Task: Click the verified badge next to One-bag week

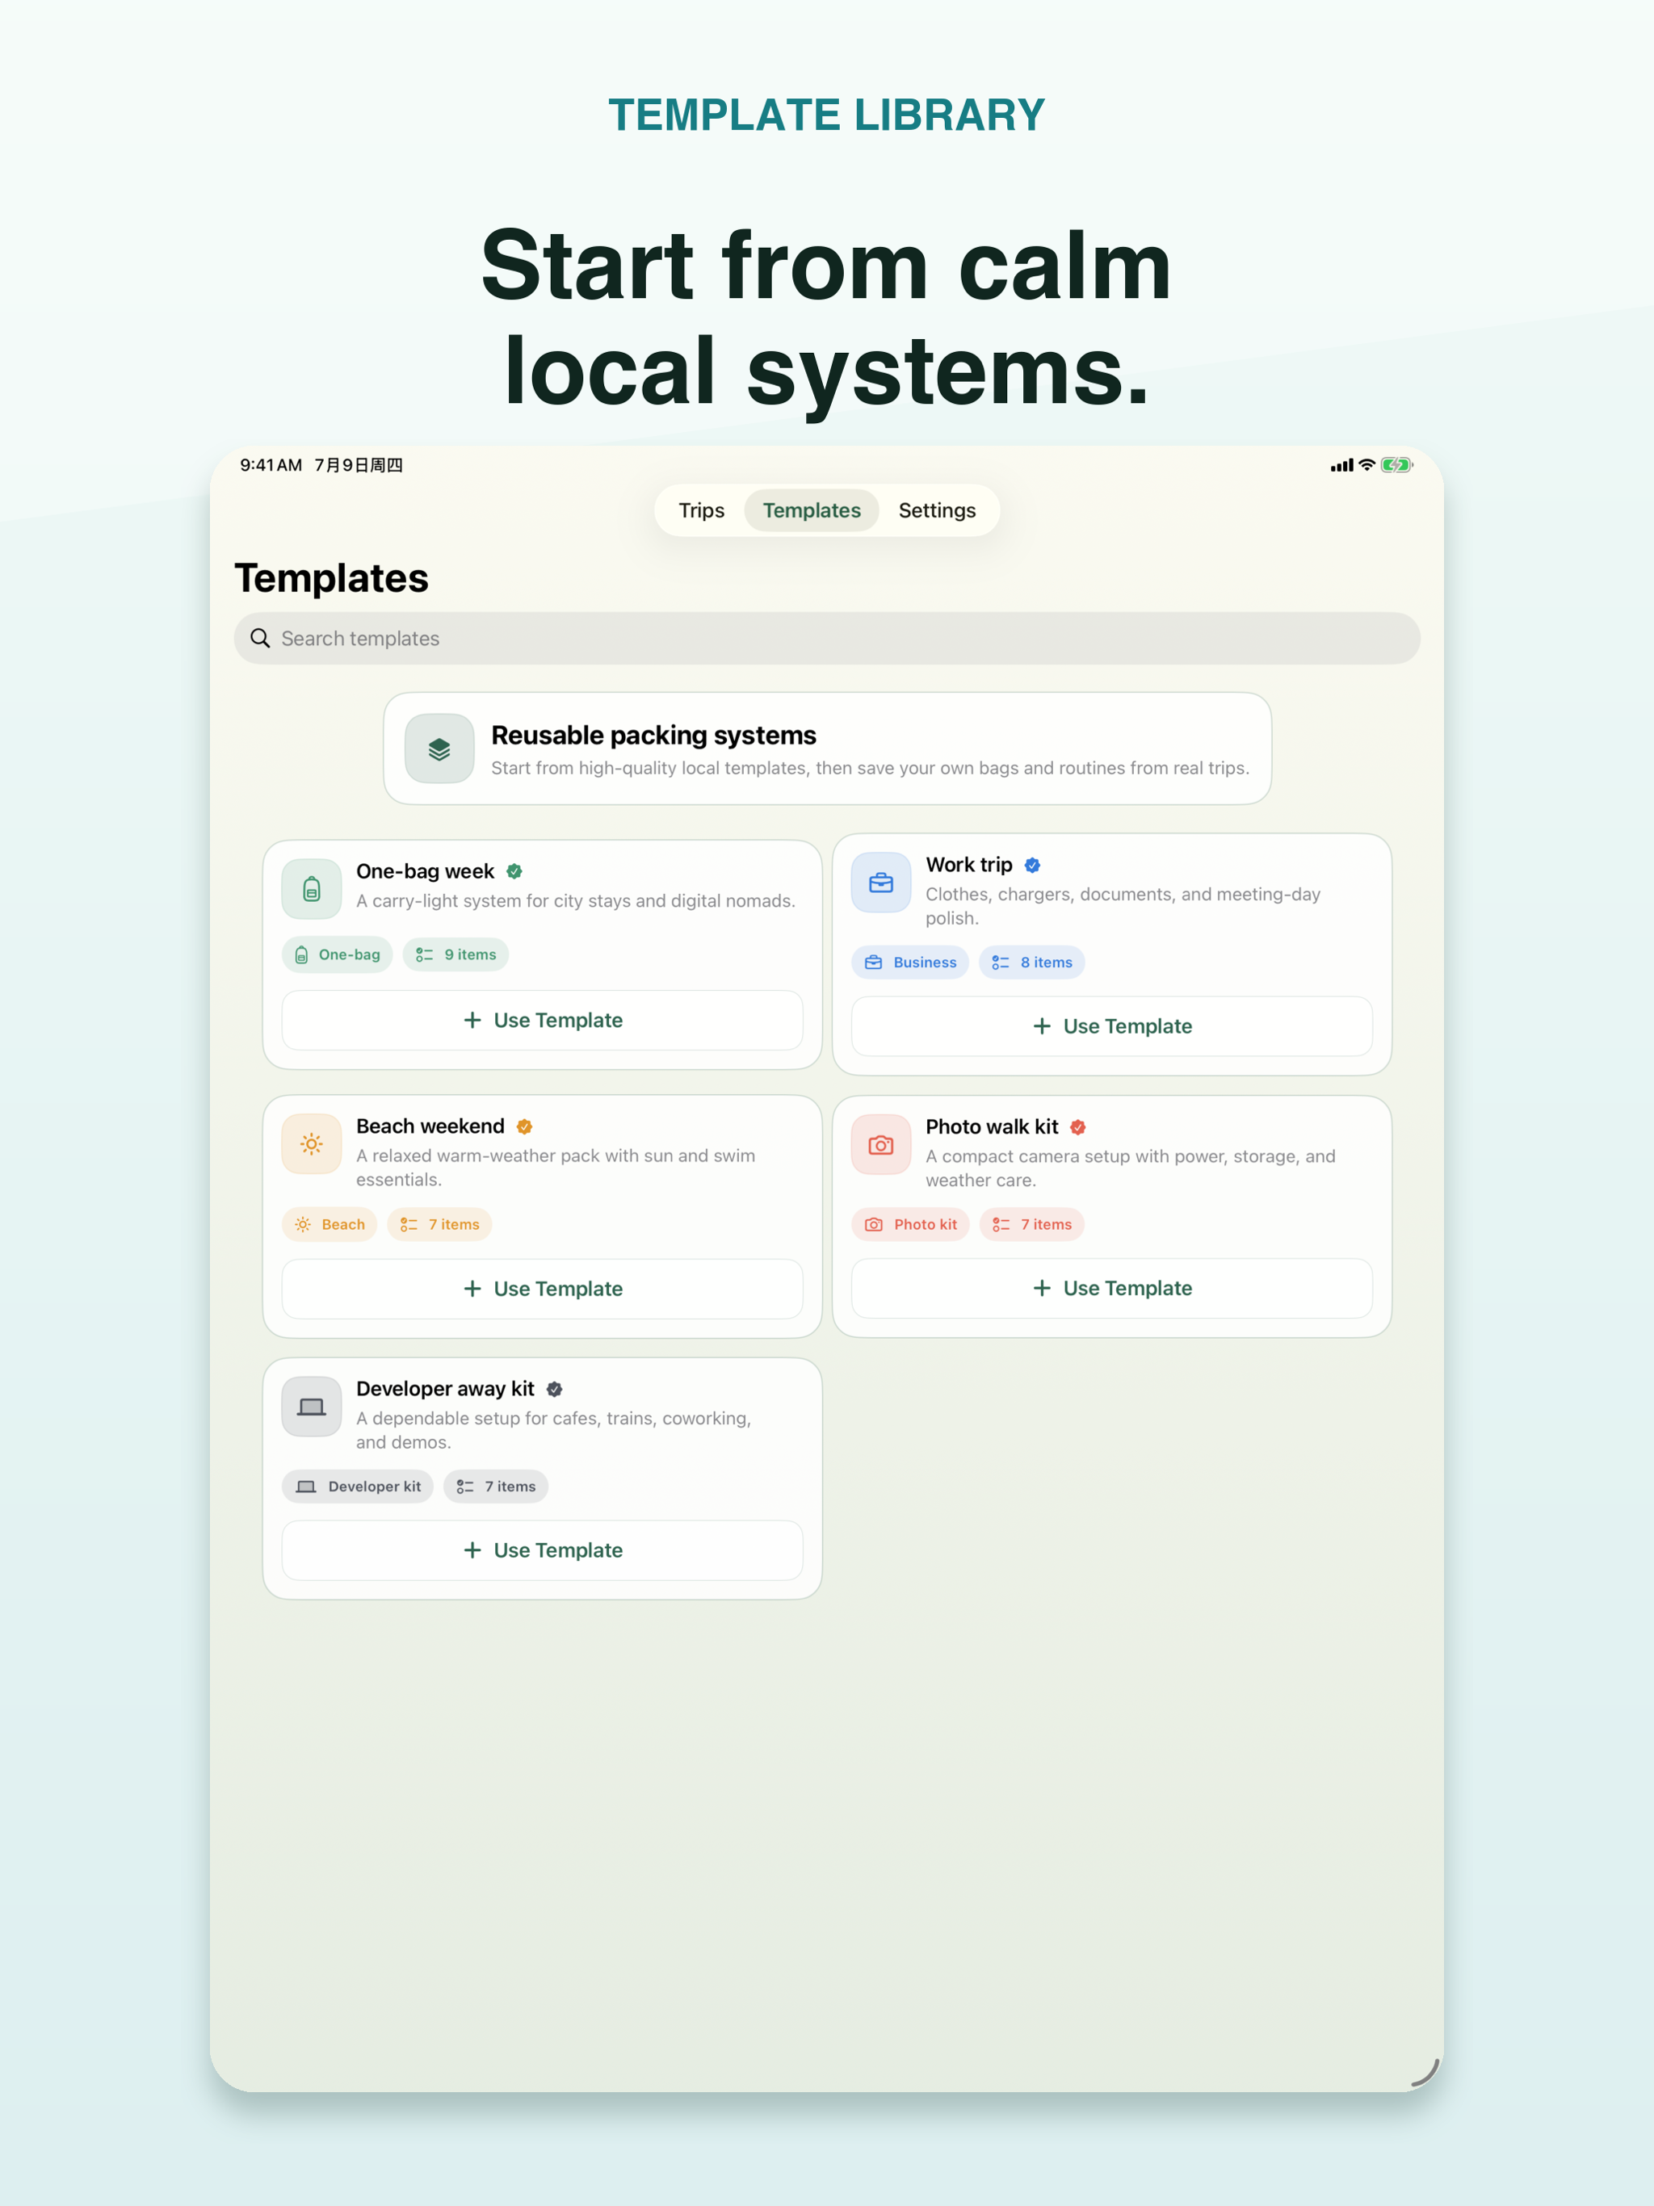Action: [x=514, y=871]
